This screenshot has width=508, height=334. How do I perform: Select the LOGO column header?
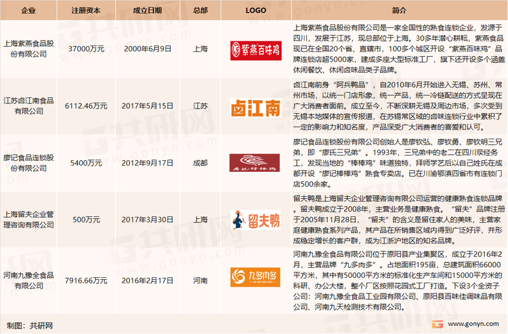[x=256, y=10]
